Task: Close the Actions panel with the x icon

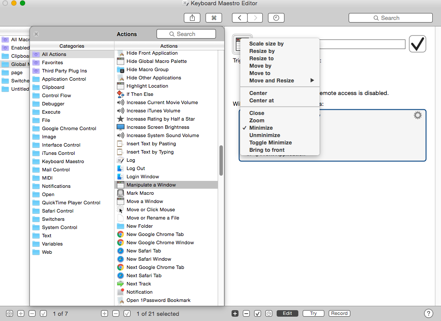Action: [36, 34]
